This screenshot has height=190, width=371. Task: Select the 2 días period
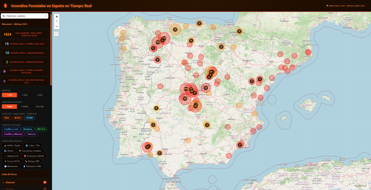[25, 95]
